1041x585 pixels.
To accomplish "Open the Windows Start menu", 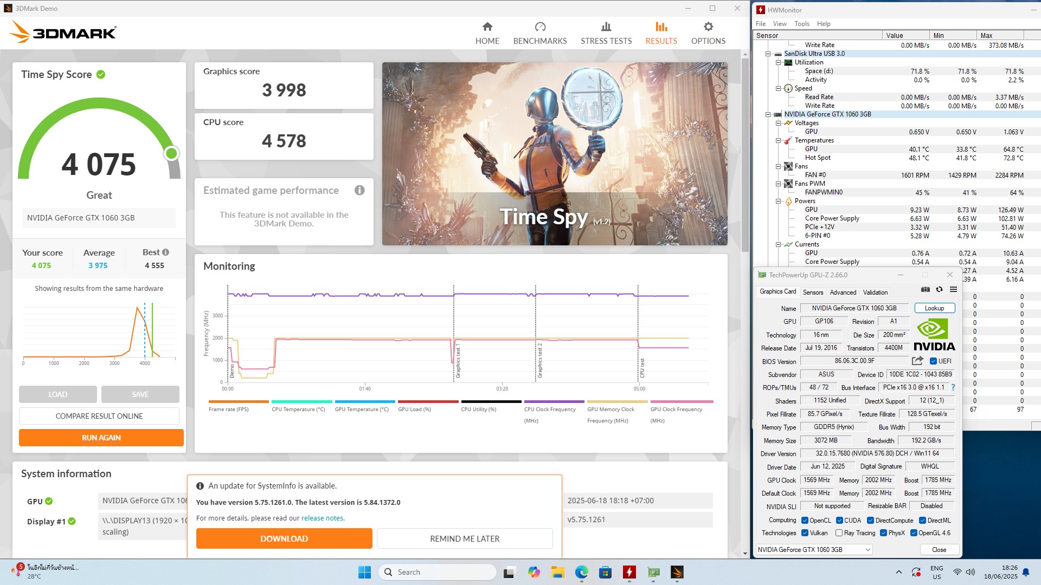I will click(364, 572).
